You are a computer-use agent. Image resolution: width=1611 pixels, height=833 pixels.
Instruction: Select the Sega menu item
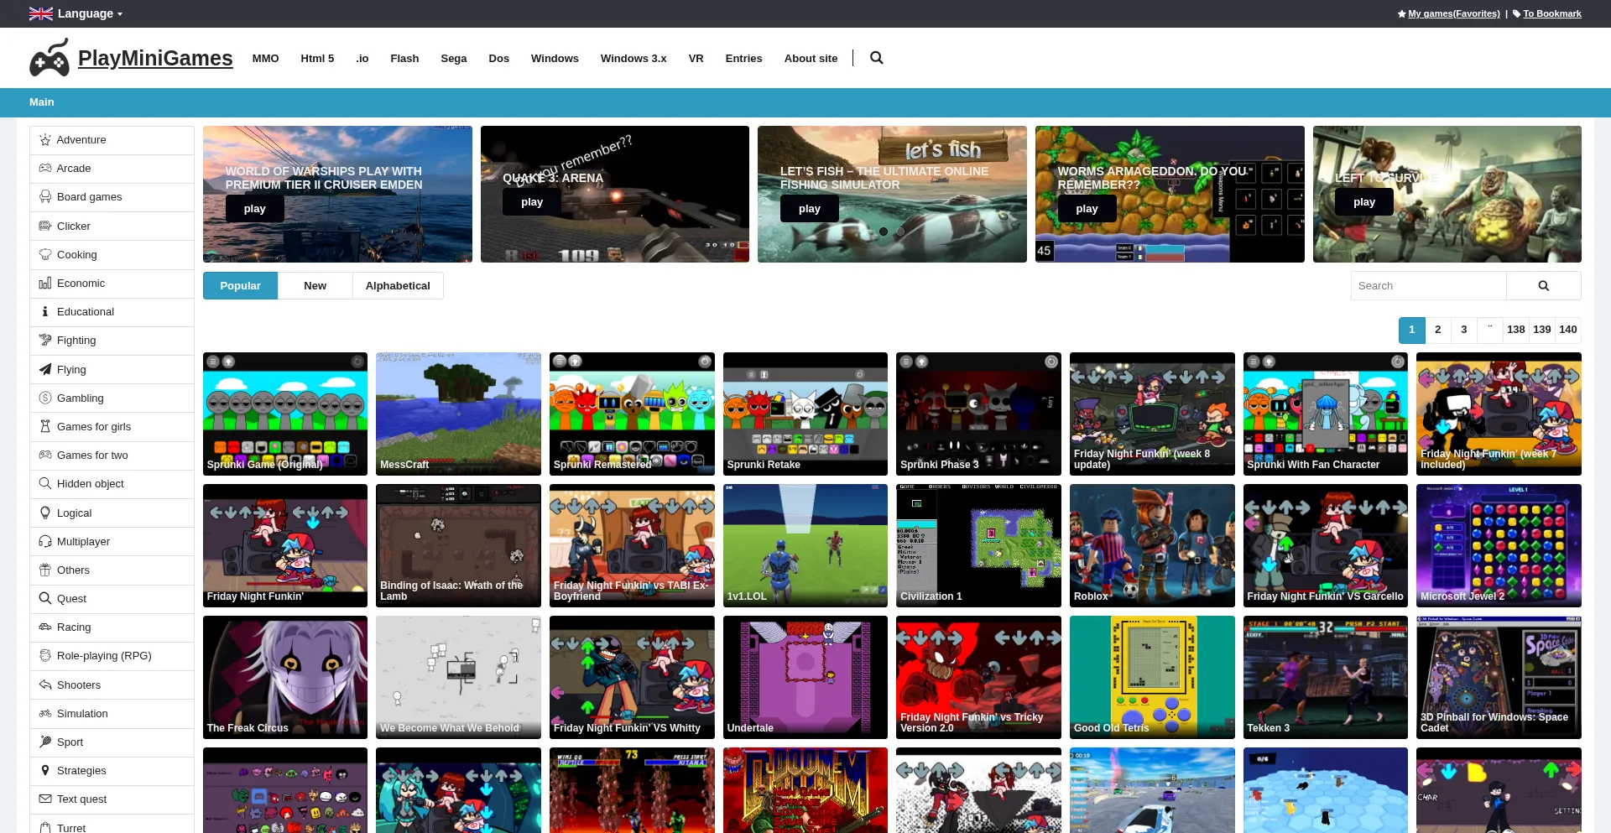coord(453,58)
